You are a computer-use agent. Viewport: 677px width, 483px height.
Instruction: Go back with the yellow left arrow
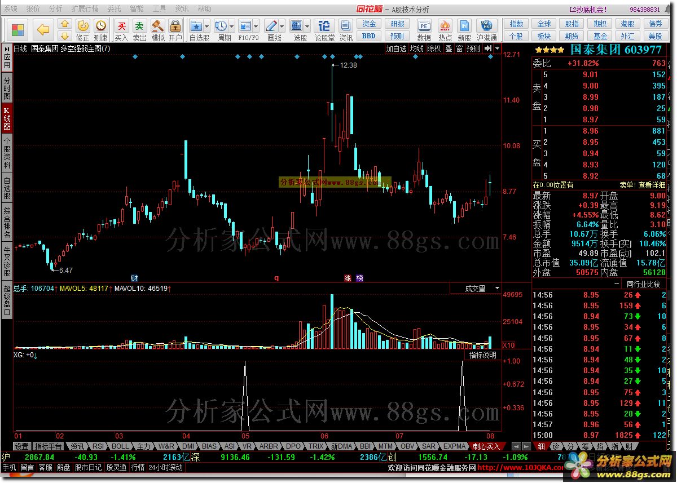pyautogui.click(x=43, y=29)
